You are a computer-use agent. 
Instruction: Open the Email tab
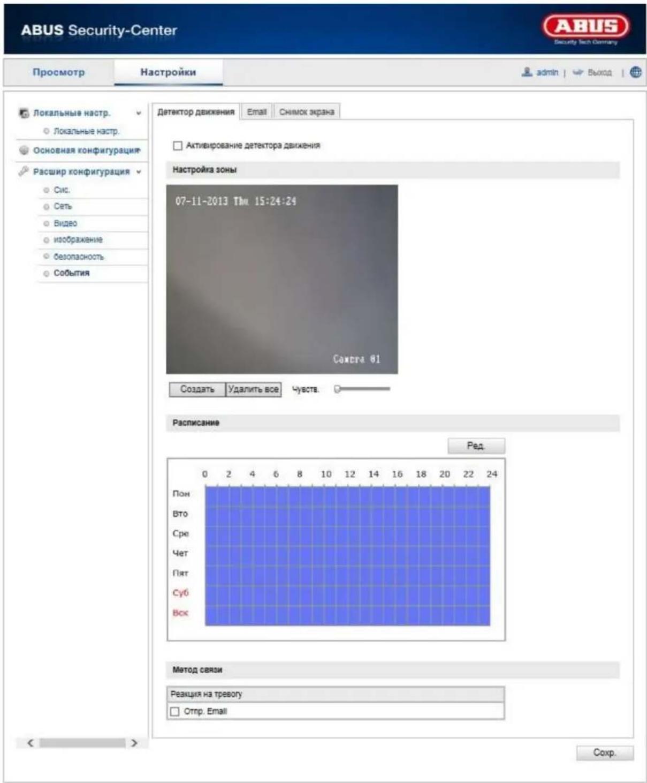tap(257, 111)
